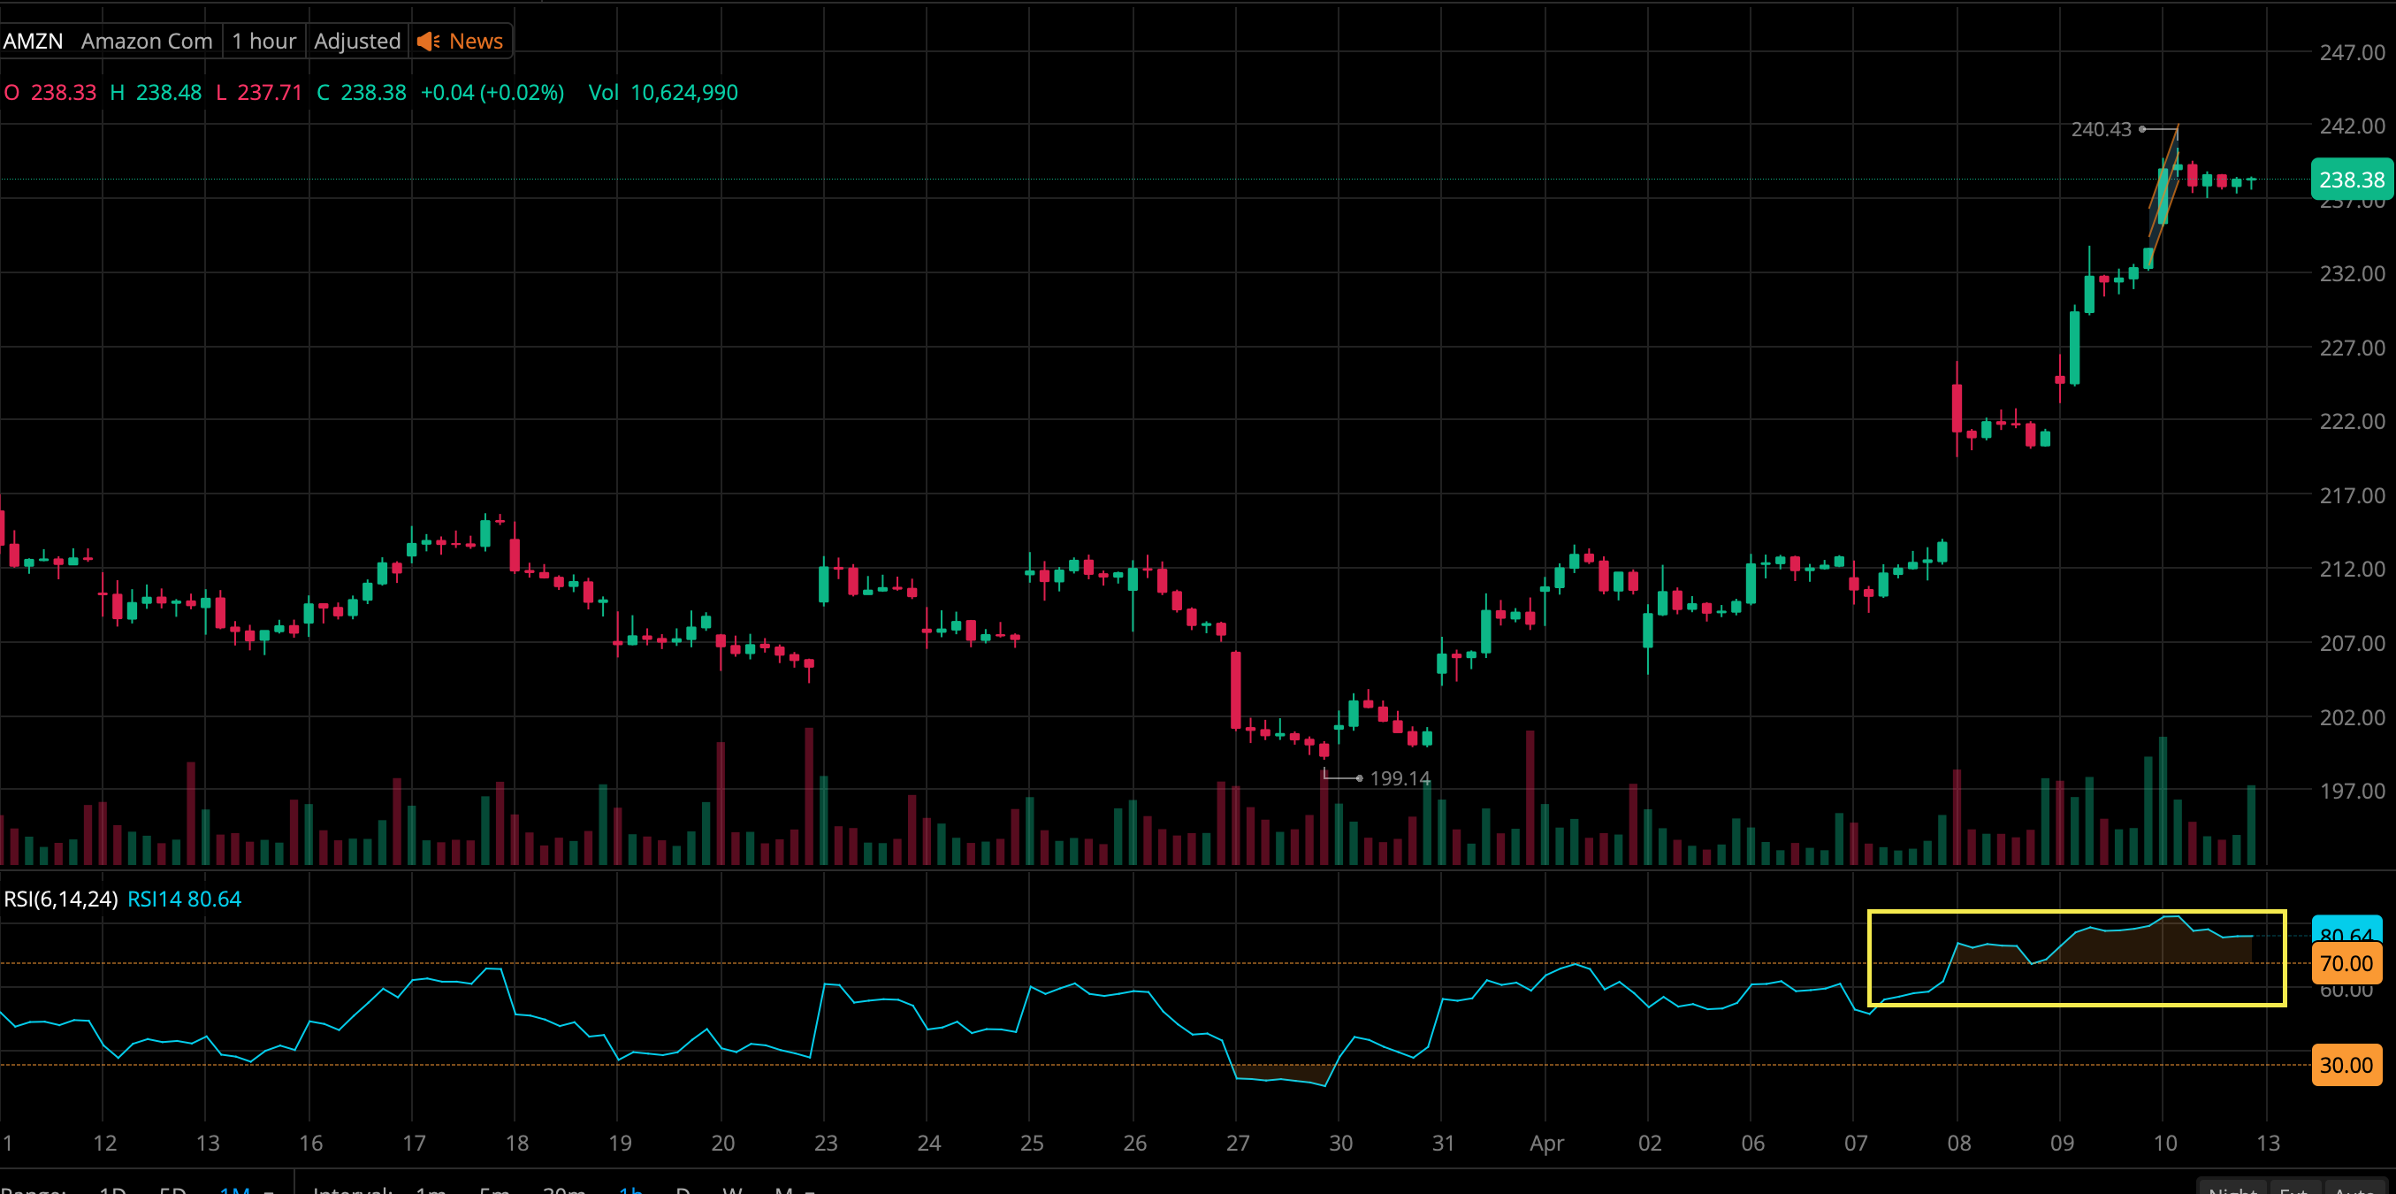Switch interval to 30m

point(564,1190)
